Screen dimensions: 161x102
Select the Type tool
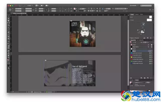pos(8,28)
